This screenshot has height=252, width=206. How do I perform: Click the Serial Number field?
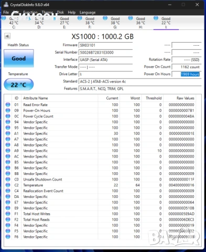point(105,52)
